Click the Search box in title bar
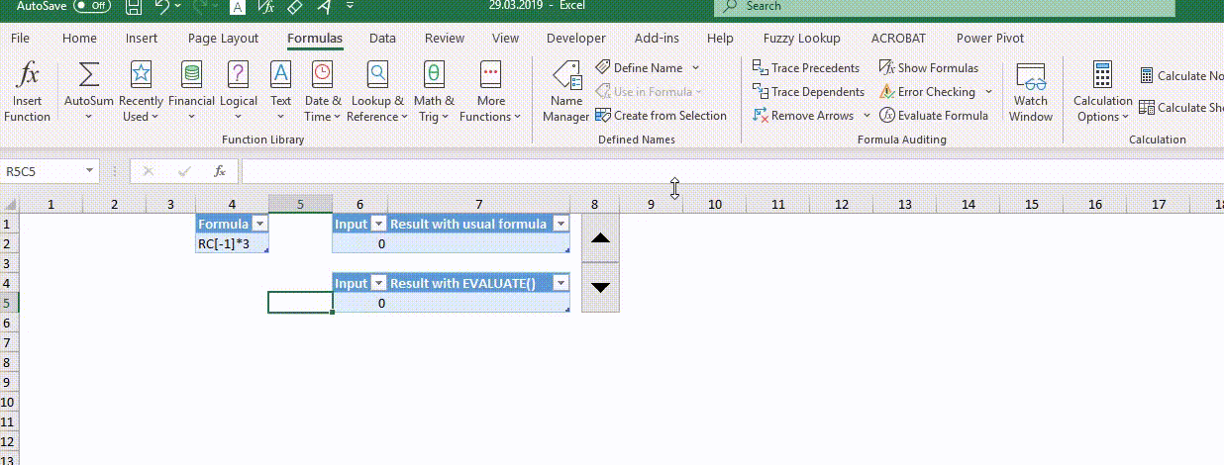The width and height of the screenshot is (1224, 465). pos(946,6)
